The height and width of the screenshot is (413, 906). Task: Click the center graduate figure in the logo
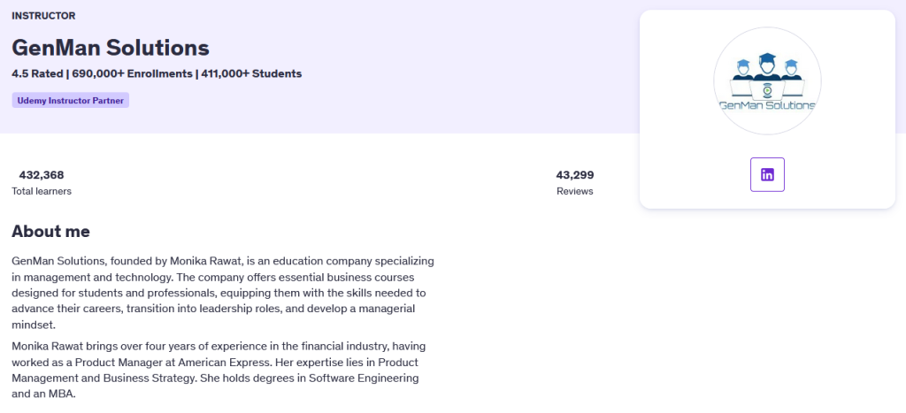(767, 66)
